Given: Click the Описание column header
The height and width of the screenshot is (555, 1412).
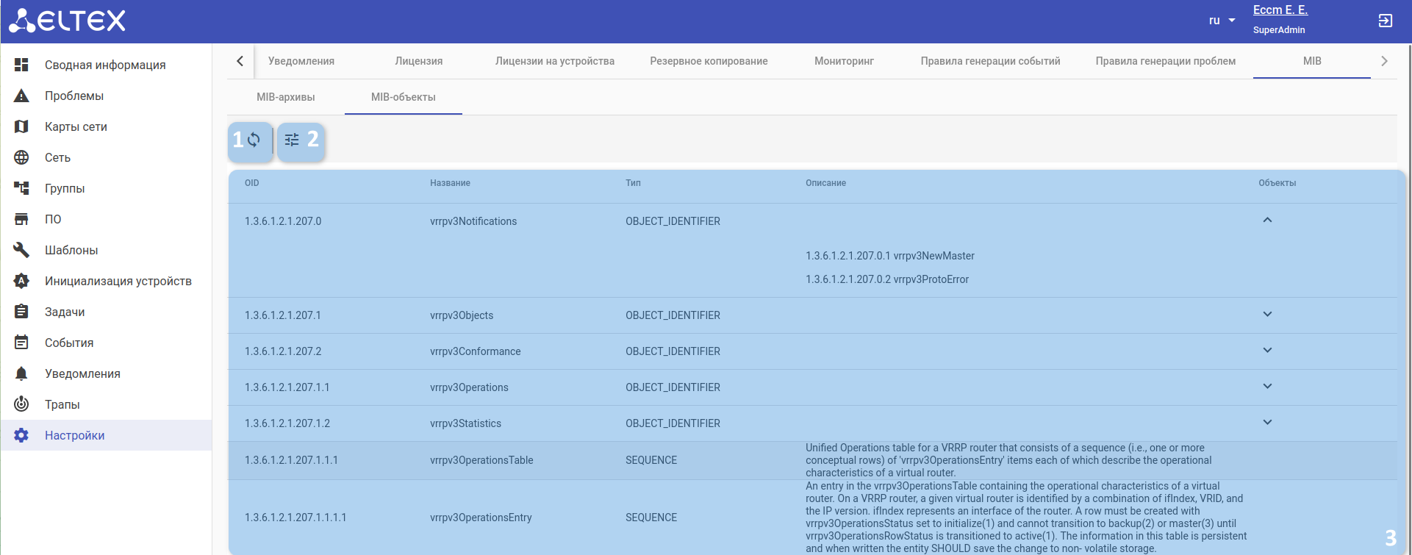Looking at the screenshot, I should [825, 183].
